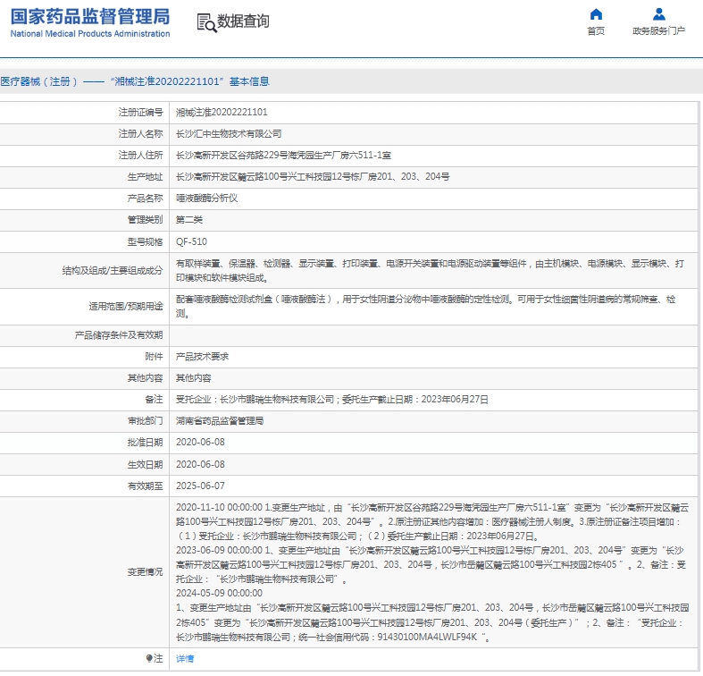The image size is (703, 676).
Task: Click the 适用范围/预期用途 label
Action: 126,307
